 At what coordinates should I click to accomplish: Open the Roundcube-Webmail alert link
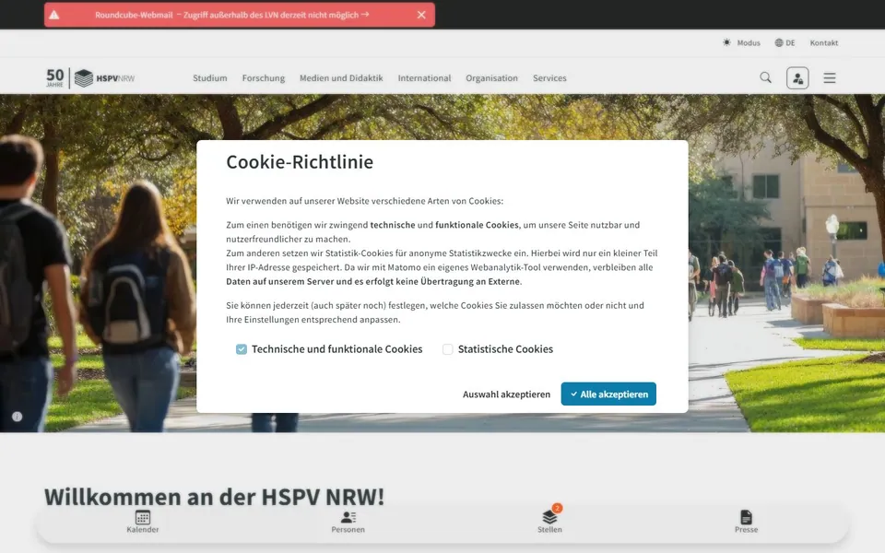click(x=232, y=15)
